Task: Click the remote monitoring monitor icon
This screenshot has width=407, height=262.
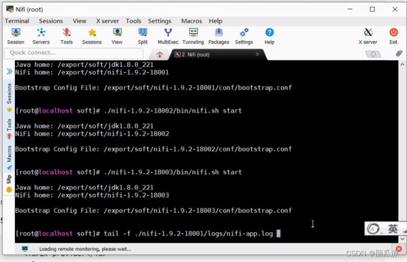Action: 25,249
